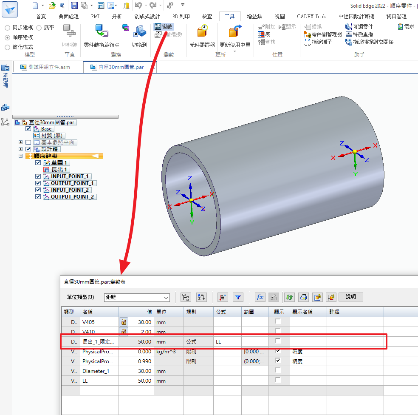
Task: Click the red sort-order icon in variable table
Action: pyautogui.click(x=223, y=297)
